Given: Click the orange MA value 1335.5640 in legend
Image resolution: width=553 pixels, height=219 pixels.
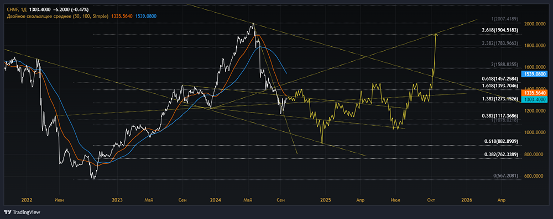Looking at the screenshot, I should click(122, 16).
